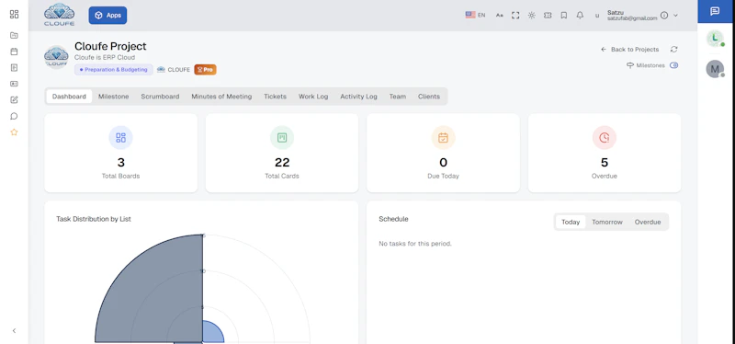The image size is (735, 344).
Task: Collapse the left sidebar with the arrow
Action: pyautogui.click(x=14, y=331)
